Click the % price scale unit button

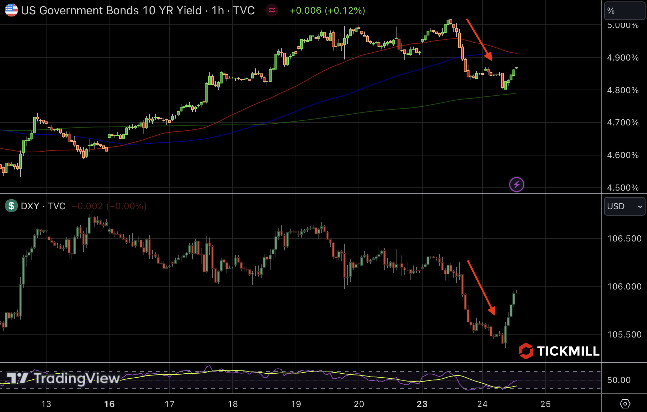coord(624,11)
